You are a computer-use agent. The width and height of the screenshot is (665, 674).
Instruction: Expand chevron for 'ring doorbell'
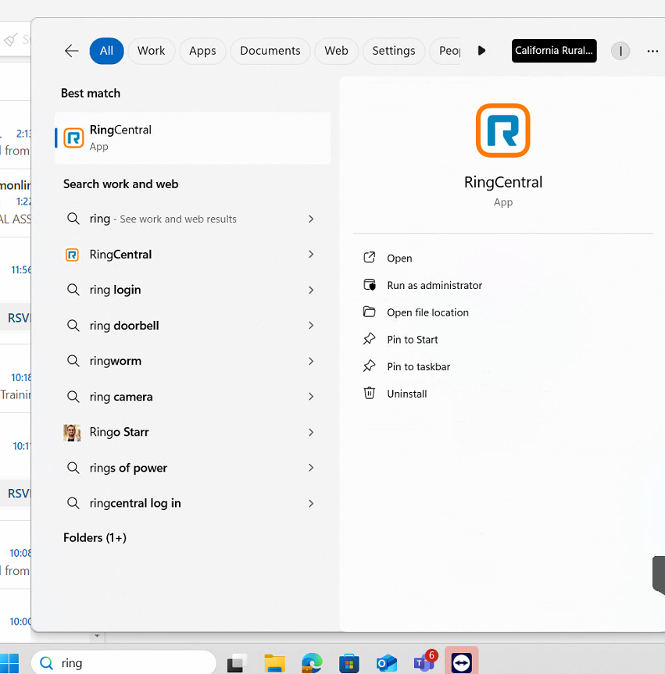(311, 326)
